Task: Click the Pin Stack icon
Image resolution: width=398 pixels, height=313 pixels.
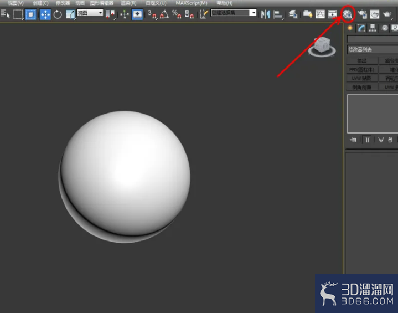Action: point(353,140)
